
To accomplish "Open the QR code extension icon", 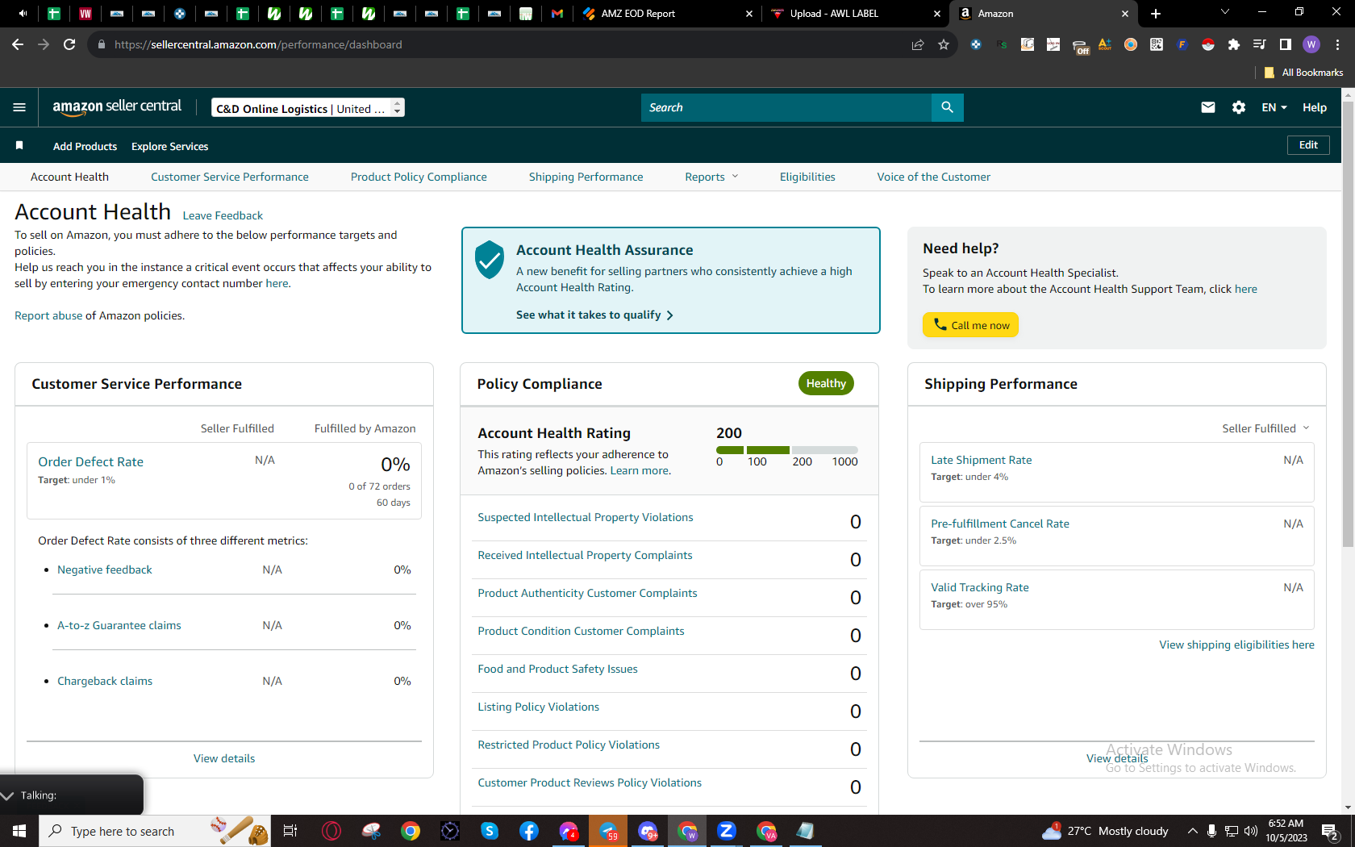I will click(x=1157, y=44).
